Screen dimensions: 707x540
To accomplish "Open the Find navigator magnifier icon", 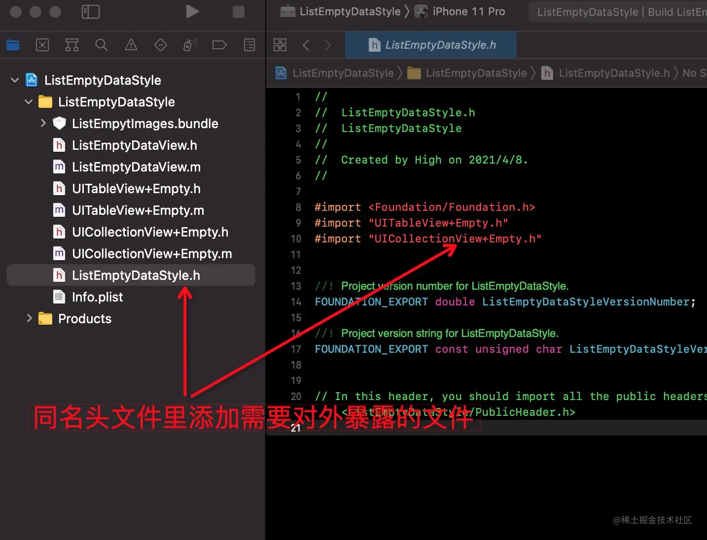I will tap(102, 45).
